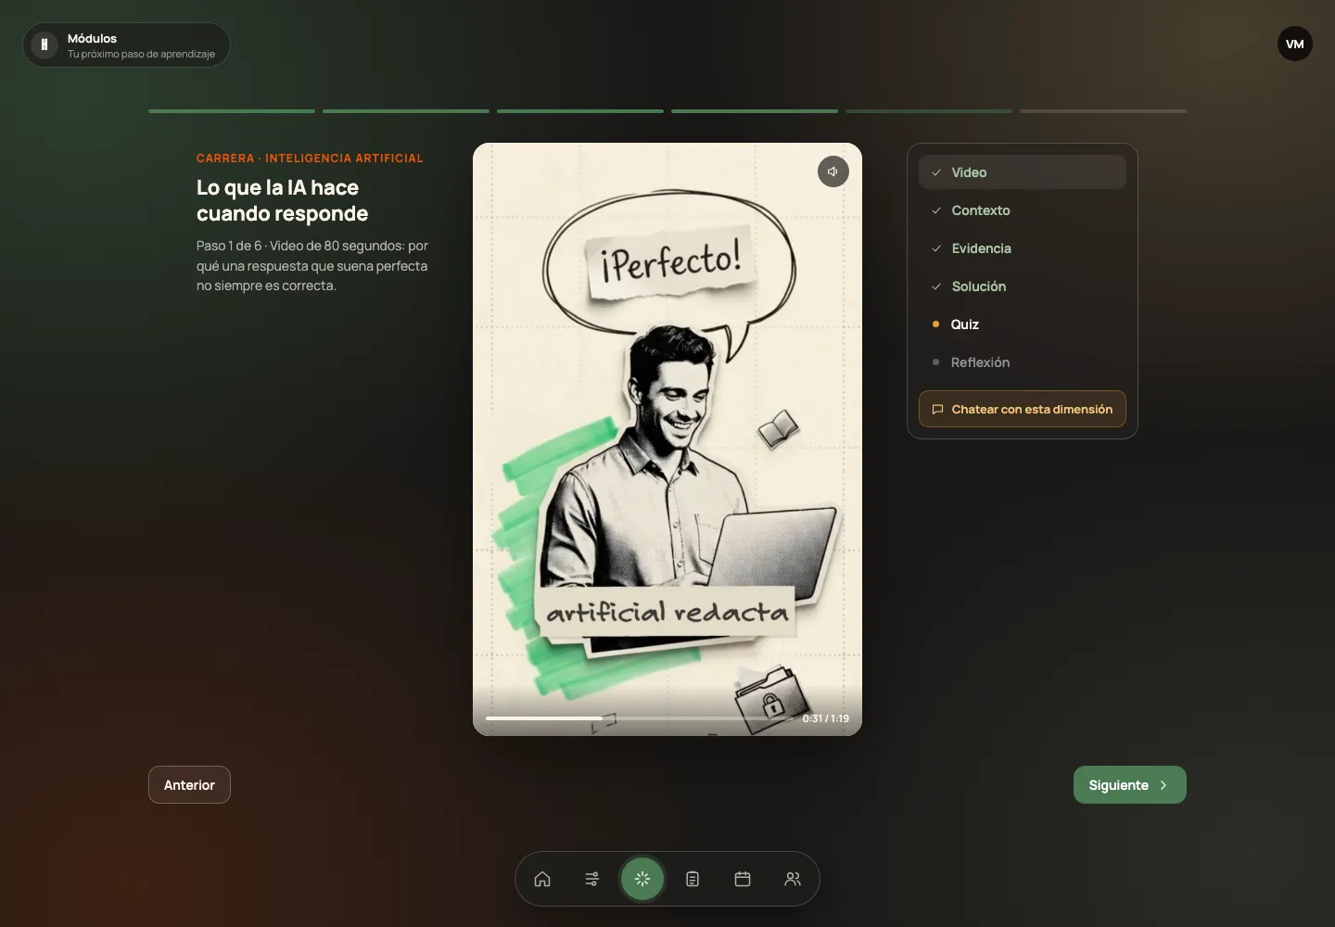
Task: Click the first top progress segment
Action: pyautogui.click(x=232, y=111)
